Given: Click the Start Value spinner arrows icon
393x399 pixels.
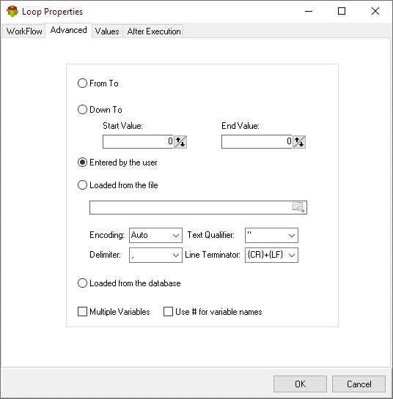Looking at the screenshot, I should [x=180, y=142].
